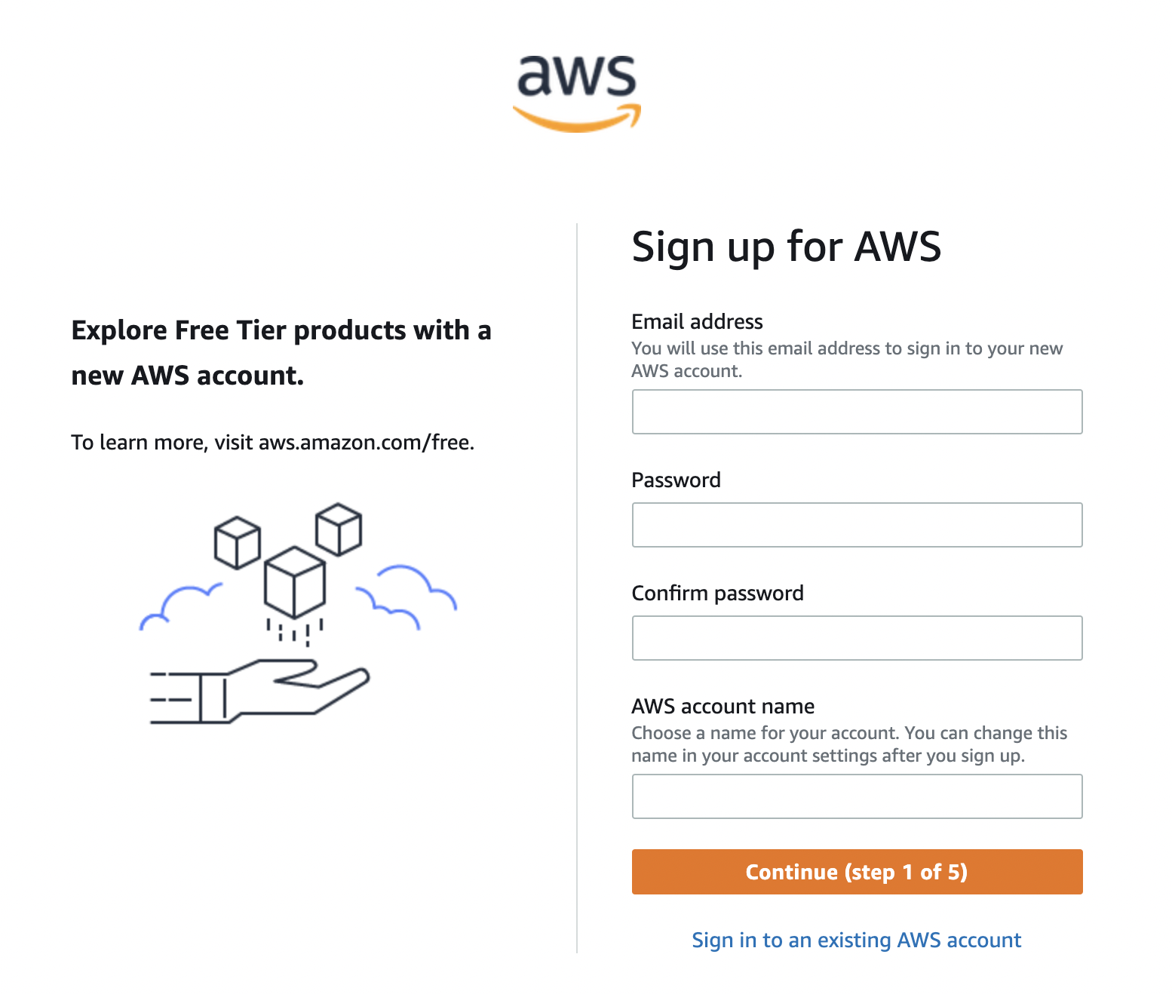
Task: Click the Password label text
Action: 675,480
